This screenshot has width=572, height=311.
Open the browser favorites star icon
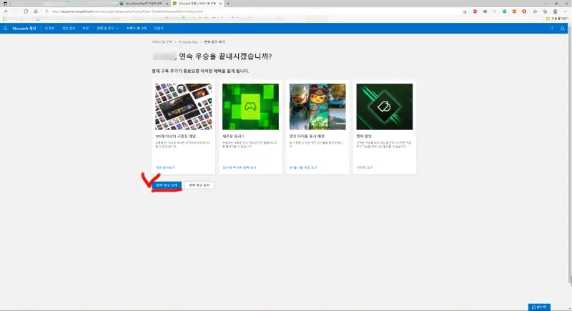point(535,11)
